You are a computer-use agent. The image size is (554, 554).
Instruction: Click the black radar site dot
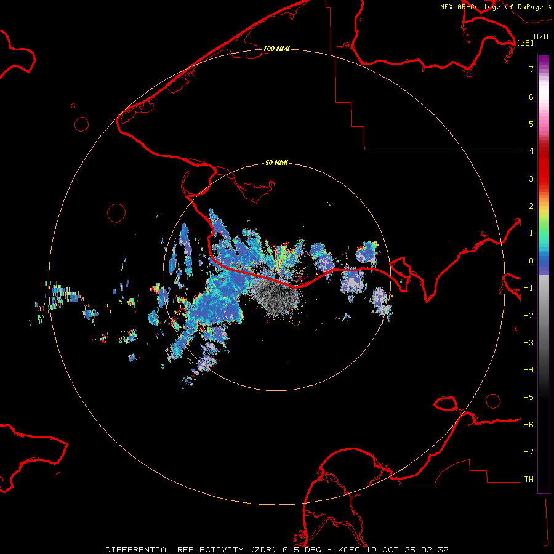(276, 276)
